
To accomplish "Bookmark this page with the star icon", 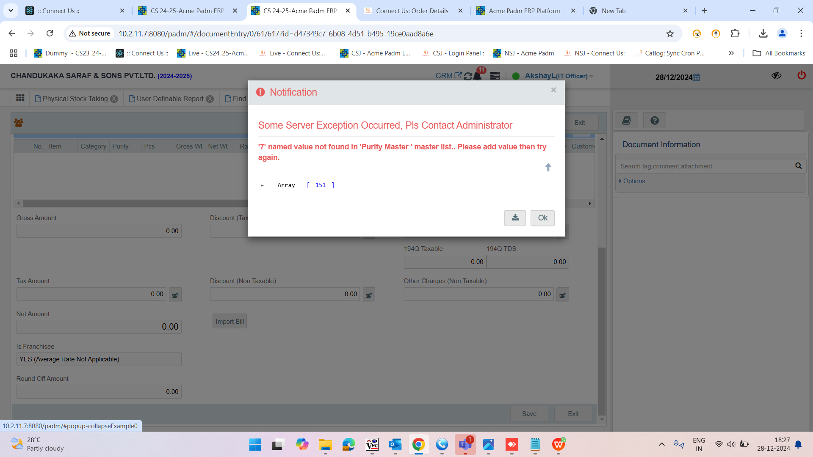I will 670,33.
